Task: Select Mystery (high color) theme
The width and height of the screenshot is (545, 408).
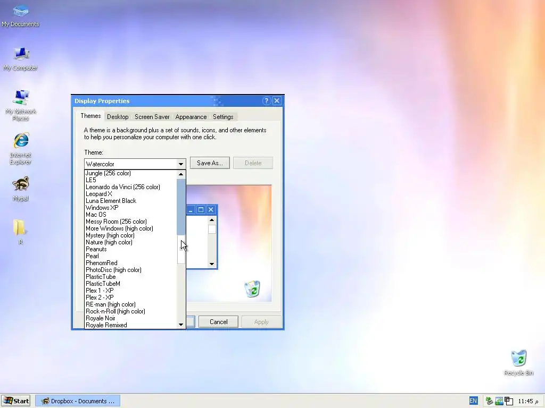Action: 131,235
